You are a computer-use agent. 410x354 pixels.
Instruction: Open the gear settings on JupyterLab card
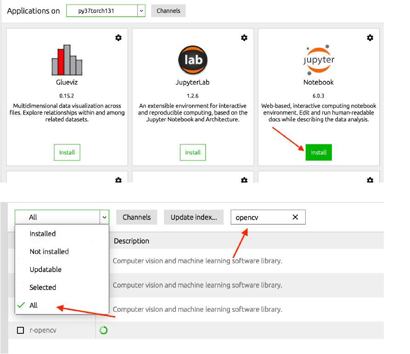[x=244, y=38]
